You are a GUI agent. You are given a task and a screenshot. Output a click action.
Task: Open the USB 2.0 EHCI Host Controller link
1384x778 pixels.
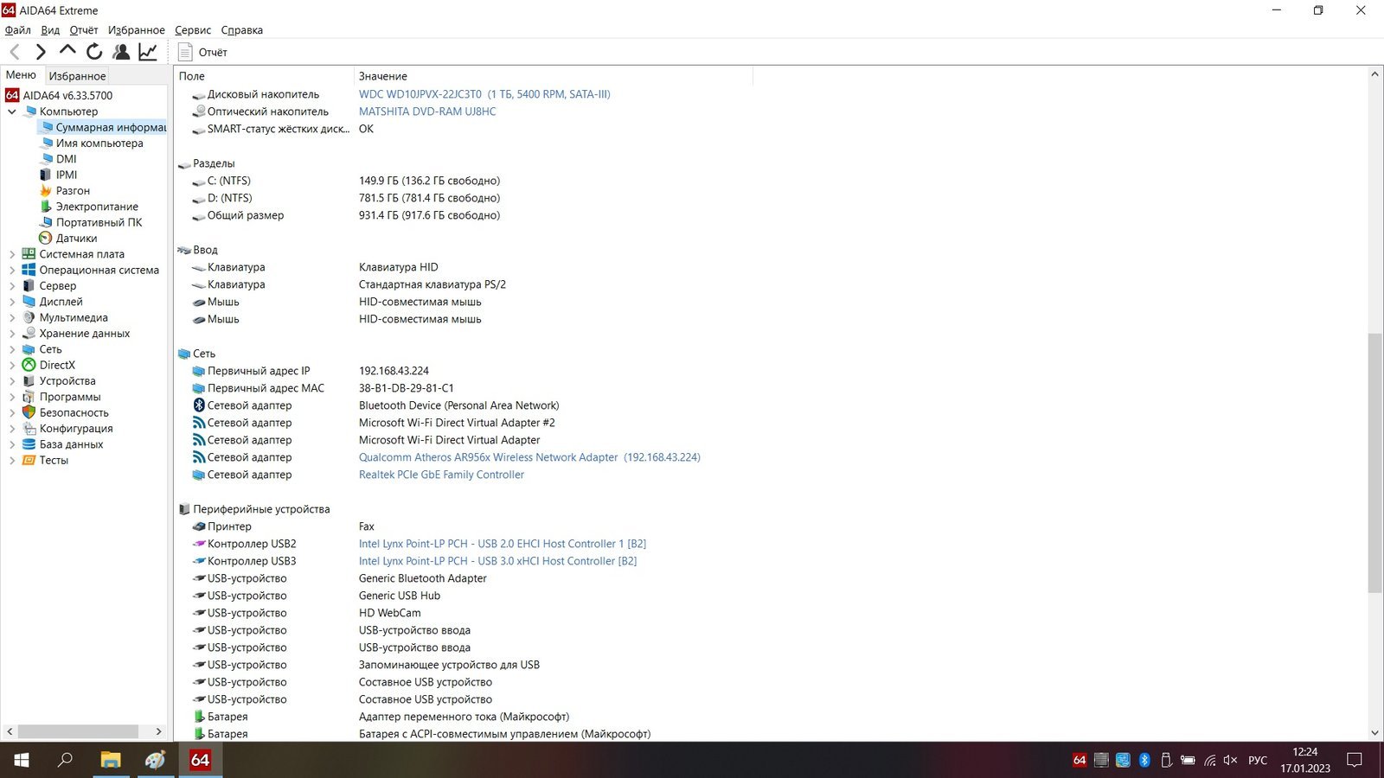pos(503,544)
